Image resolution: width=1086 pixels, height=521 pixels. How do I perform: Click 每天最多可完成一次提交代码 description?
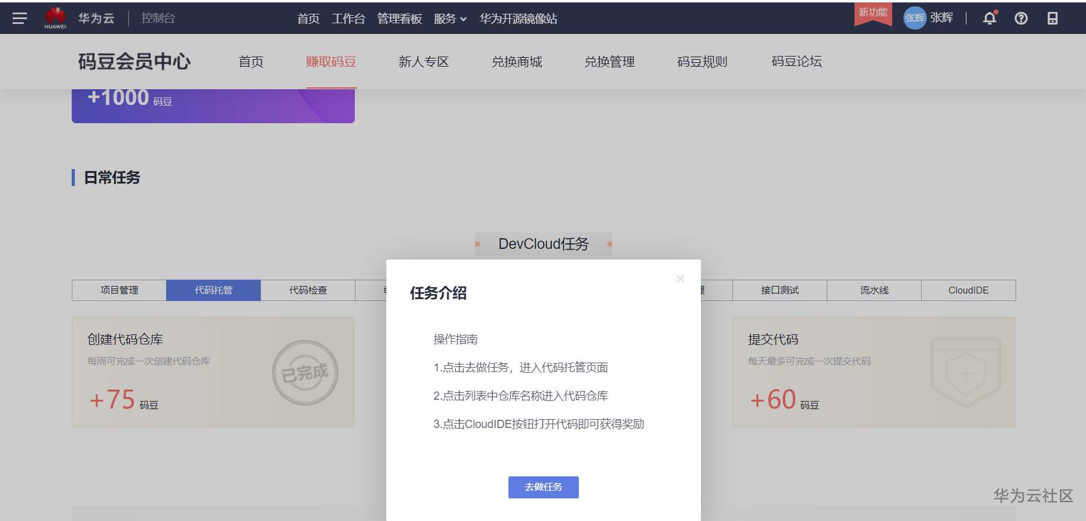[810, 361]
